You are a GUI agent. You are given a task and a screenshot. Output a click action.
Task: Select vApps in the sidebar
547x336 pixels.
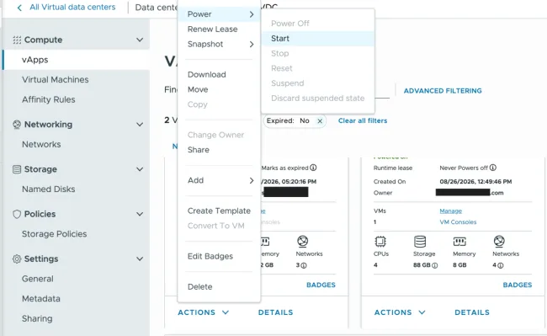(x=77, y=60)
